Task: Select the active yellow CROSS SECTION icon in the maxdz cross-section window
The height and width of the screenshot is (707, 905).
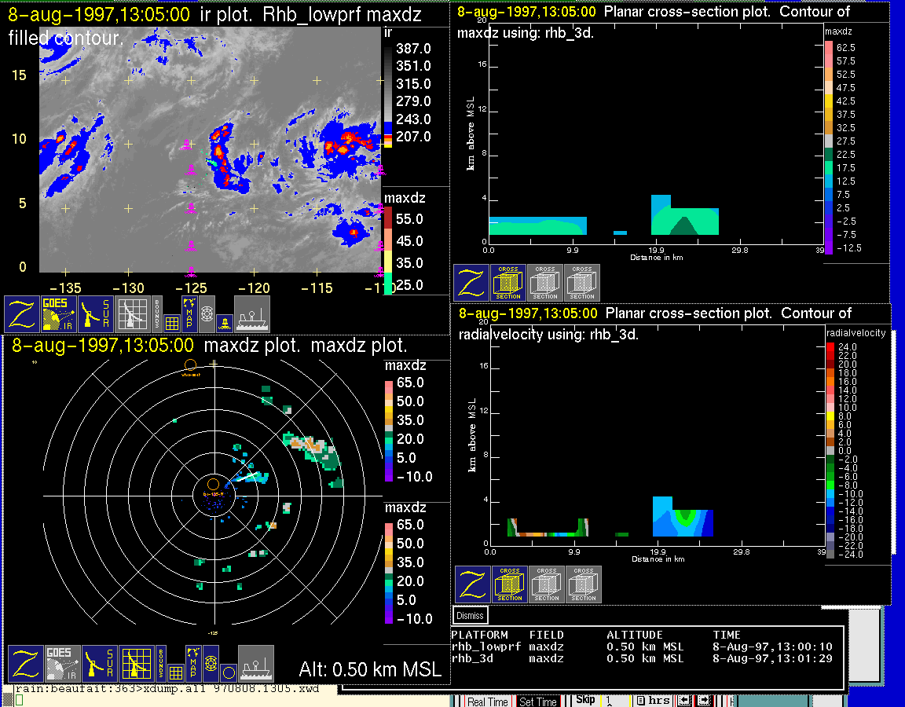Action: pos(508,283)
